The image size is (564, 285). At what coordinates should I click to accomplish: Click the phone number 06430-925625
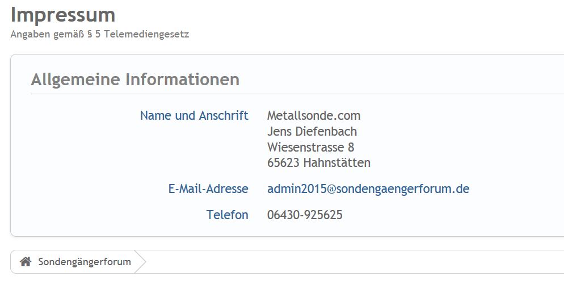click(x=305, y=215)
